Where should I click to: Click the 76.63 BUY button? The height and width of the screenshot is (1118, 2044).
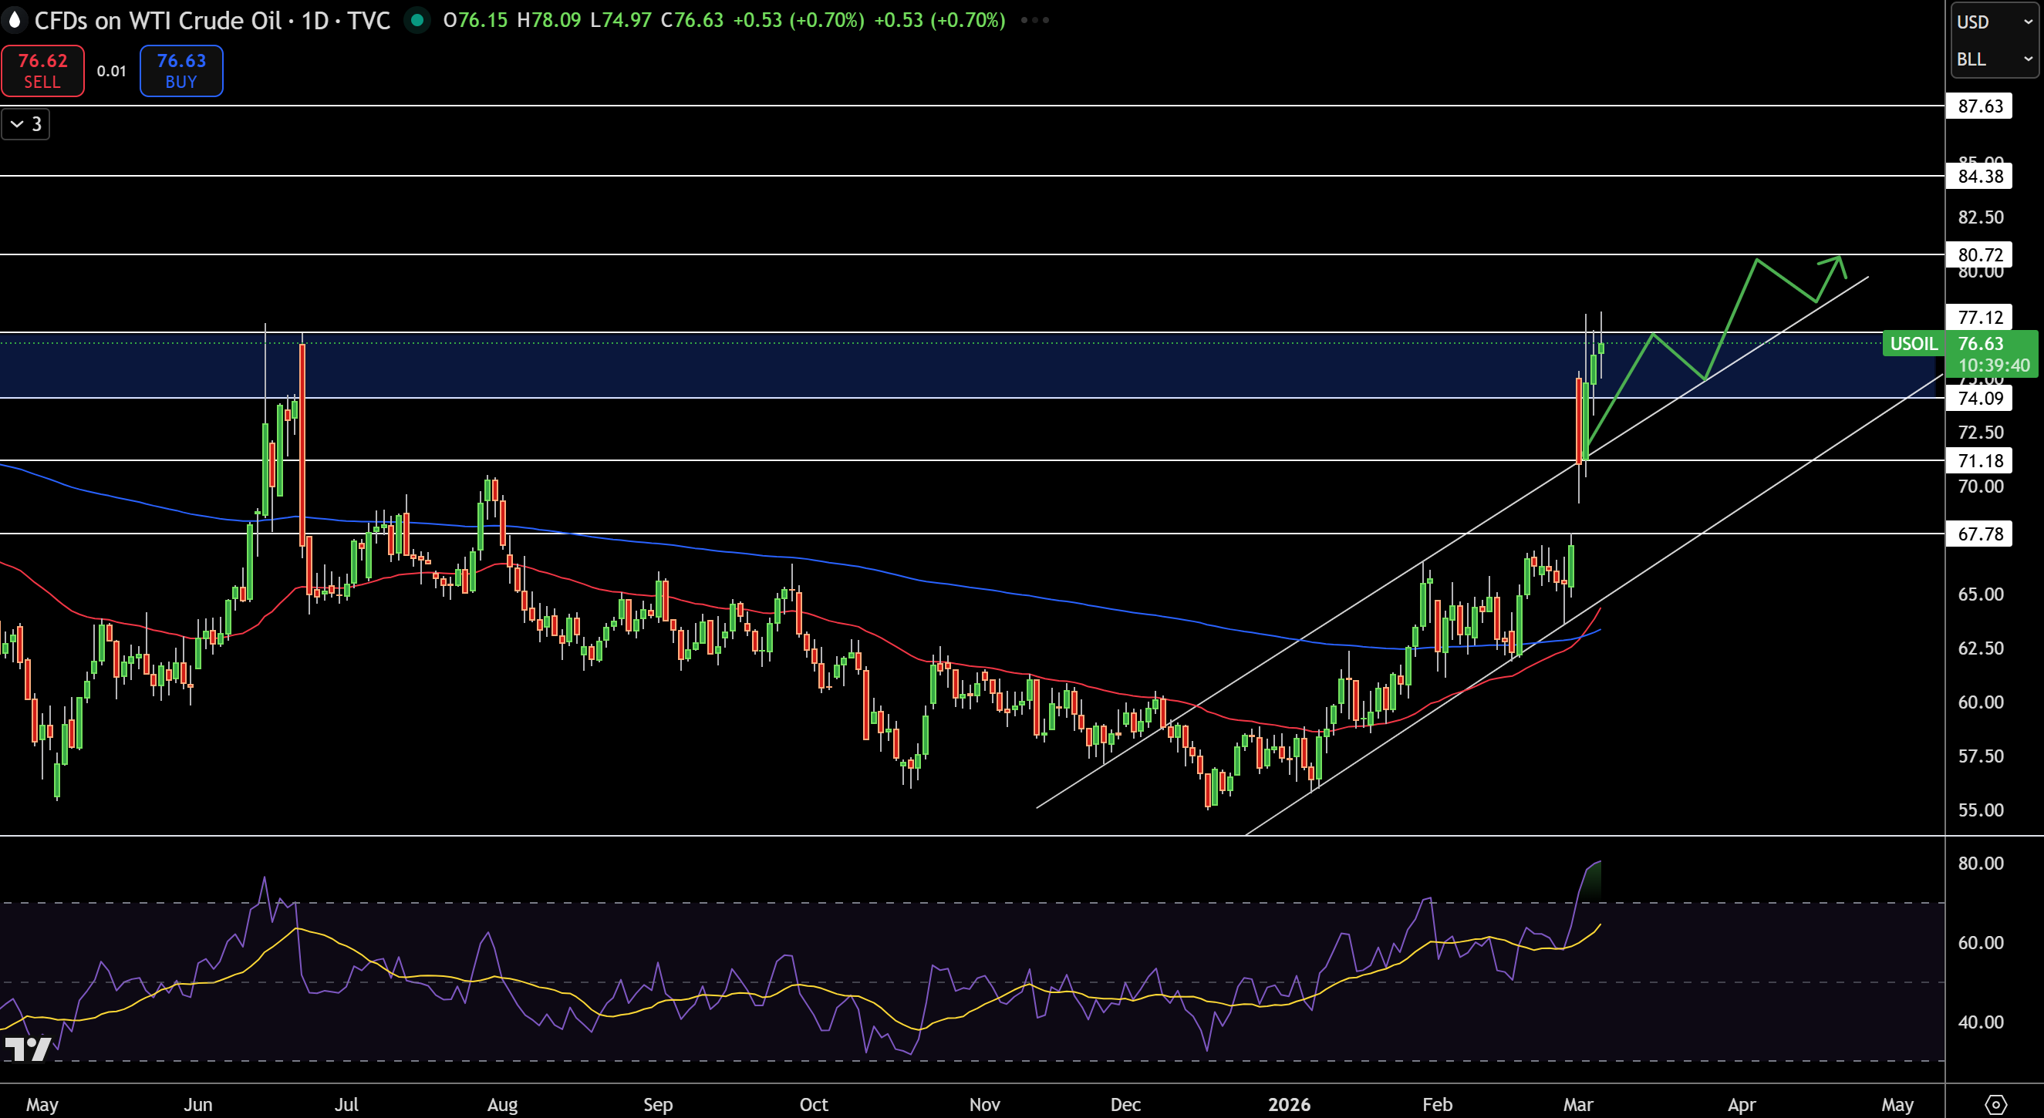pyautogui.click(x=181, y=71)
